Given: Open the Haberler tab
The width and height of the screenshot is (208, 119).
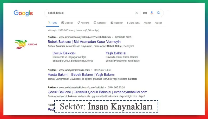Looking at the screenshot, I should 116,23.
